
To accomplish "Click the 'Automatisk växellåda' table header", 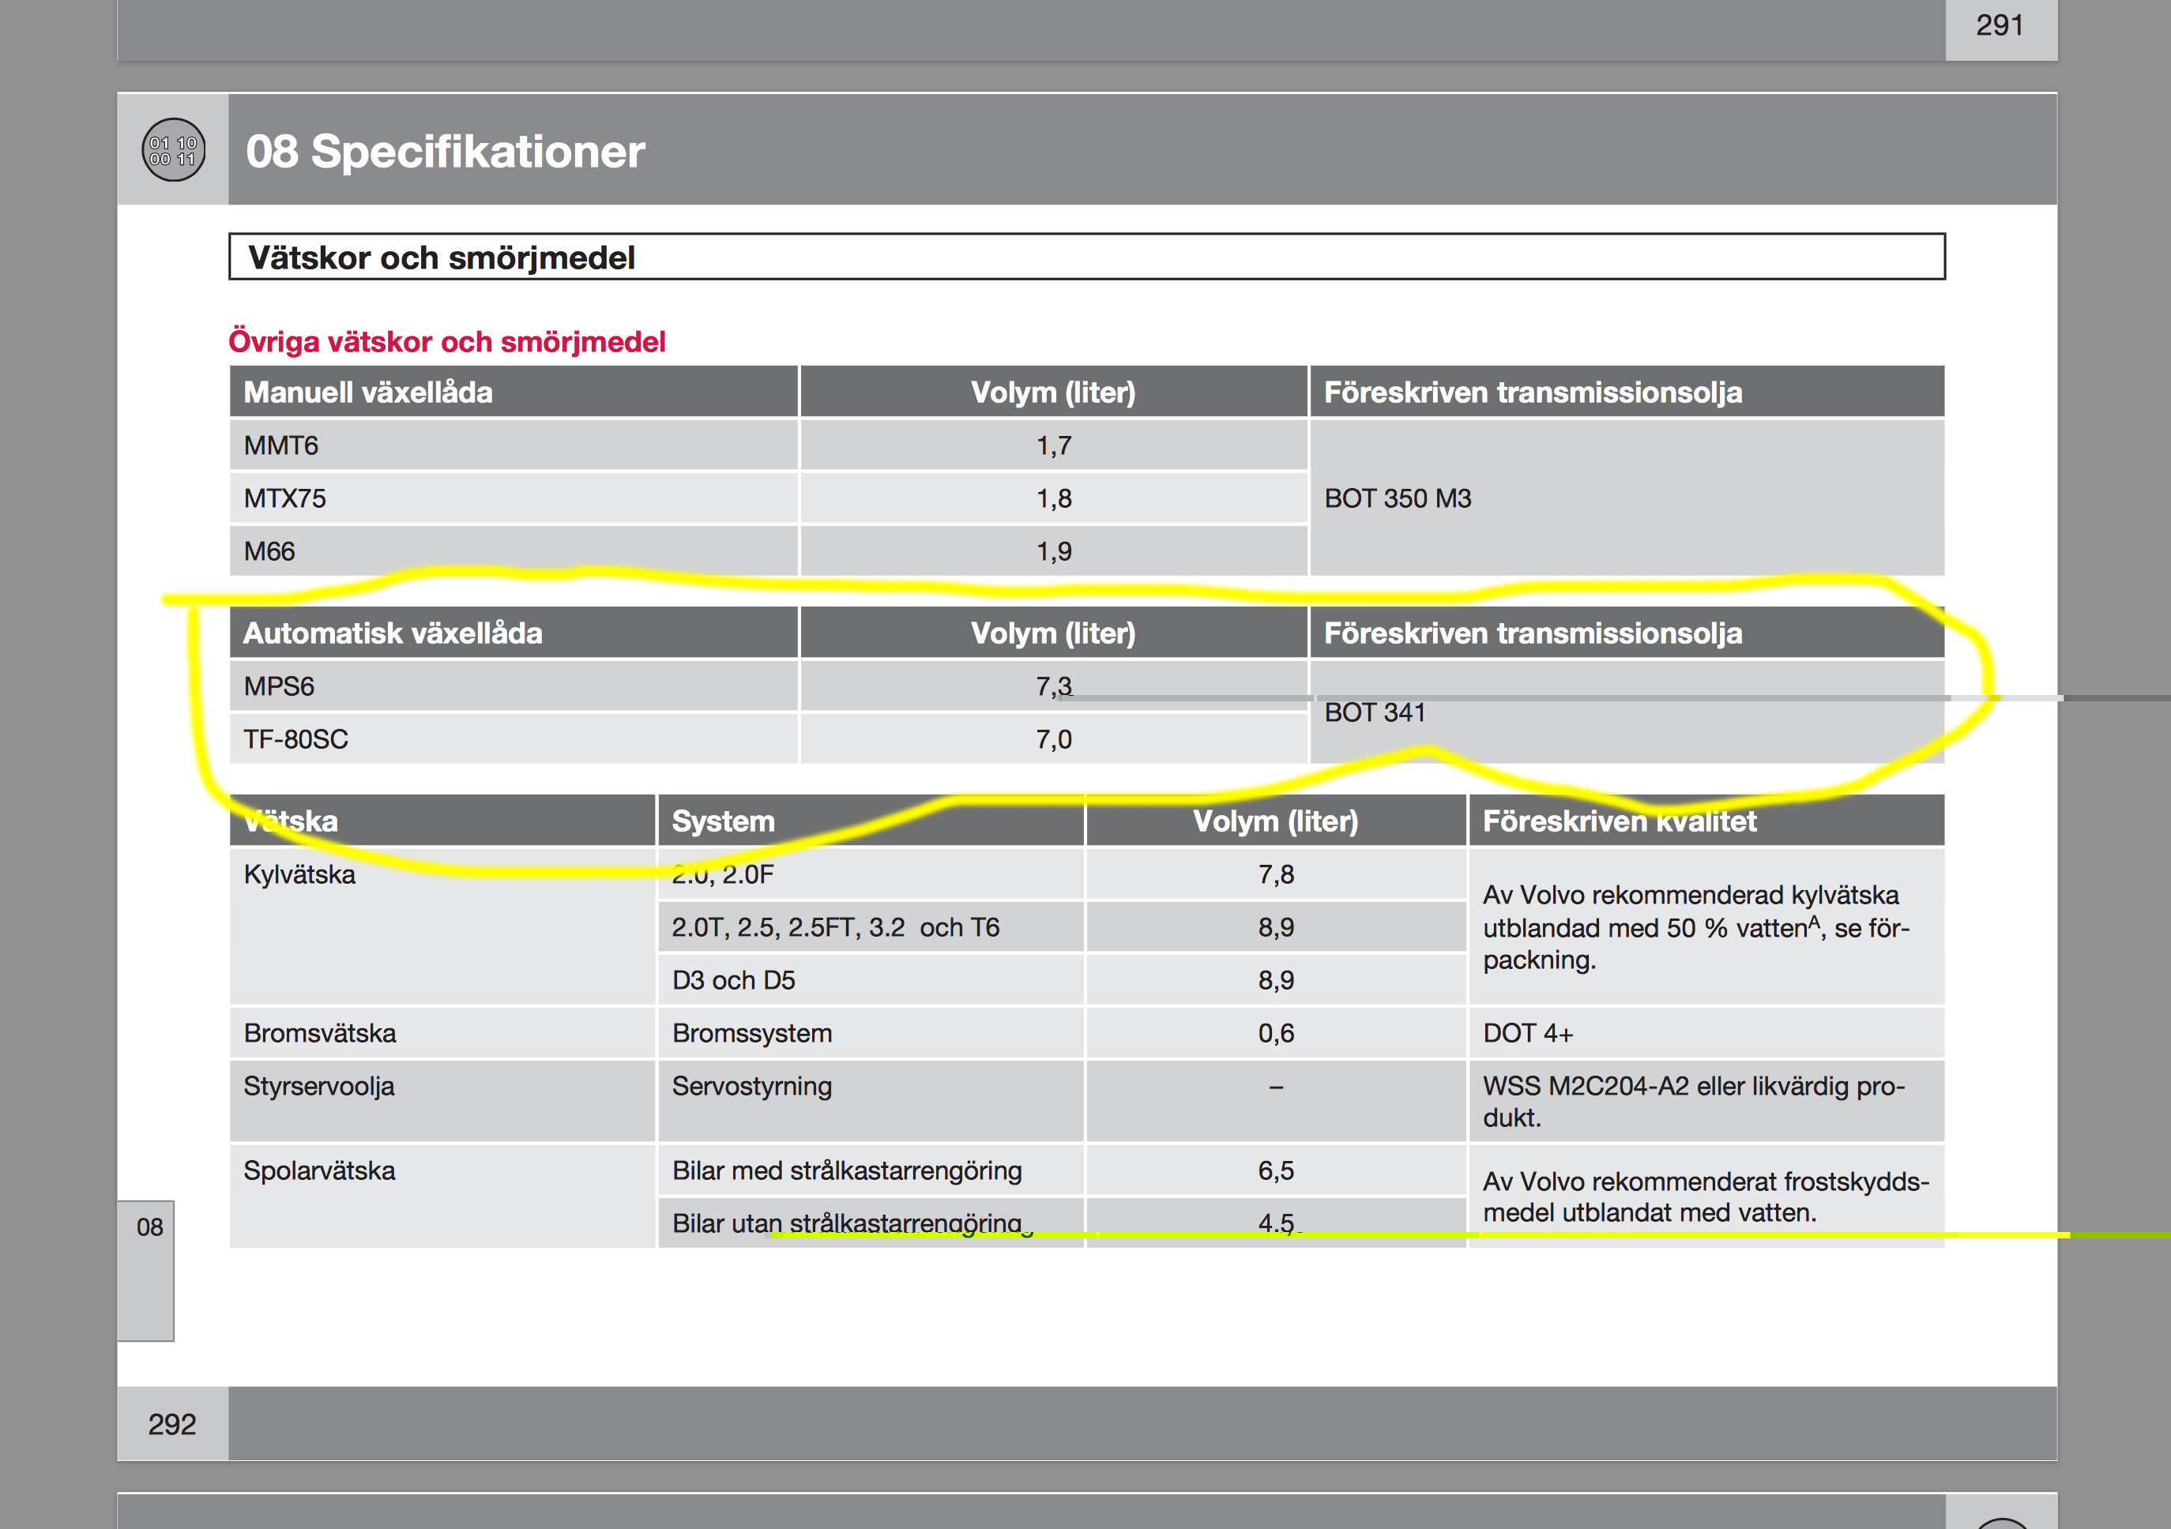I will point(393,633).
